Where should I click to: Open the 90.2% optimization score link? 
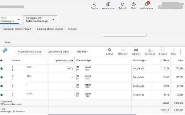click(x=70, y=68)
